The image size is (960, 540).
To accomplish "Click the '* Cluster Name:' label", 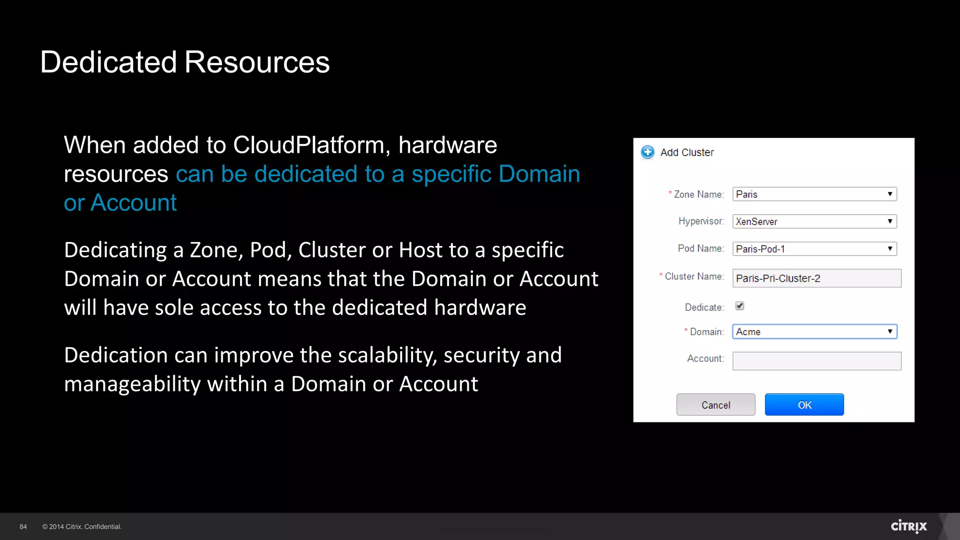I will coord(691,277).
